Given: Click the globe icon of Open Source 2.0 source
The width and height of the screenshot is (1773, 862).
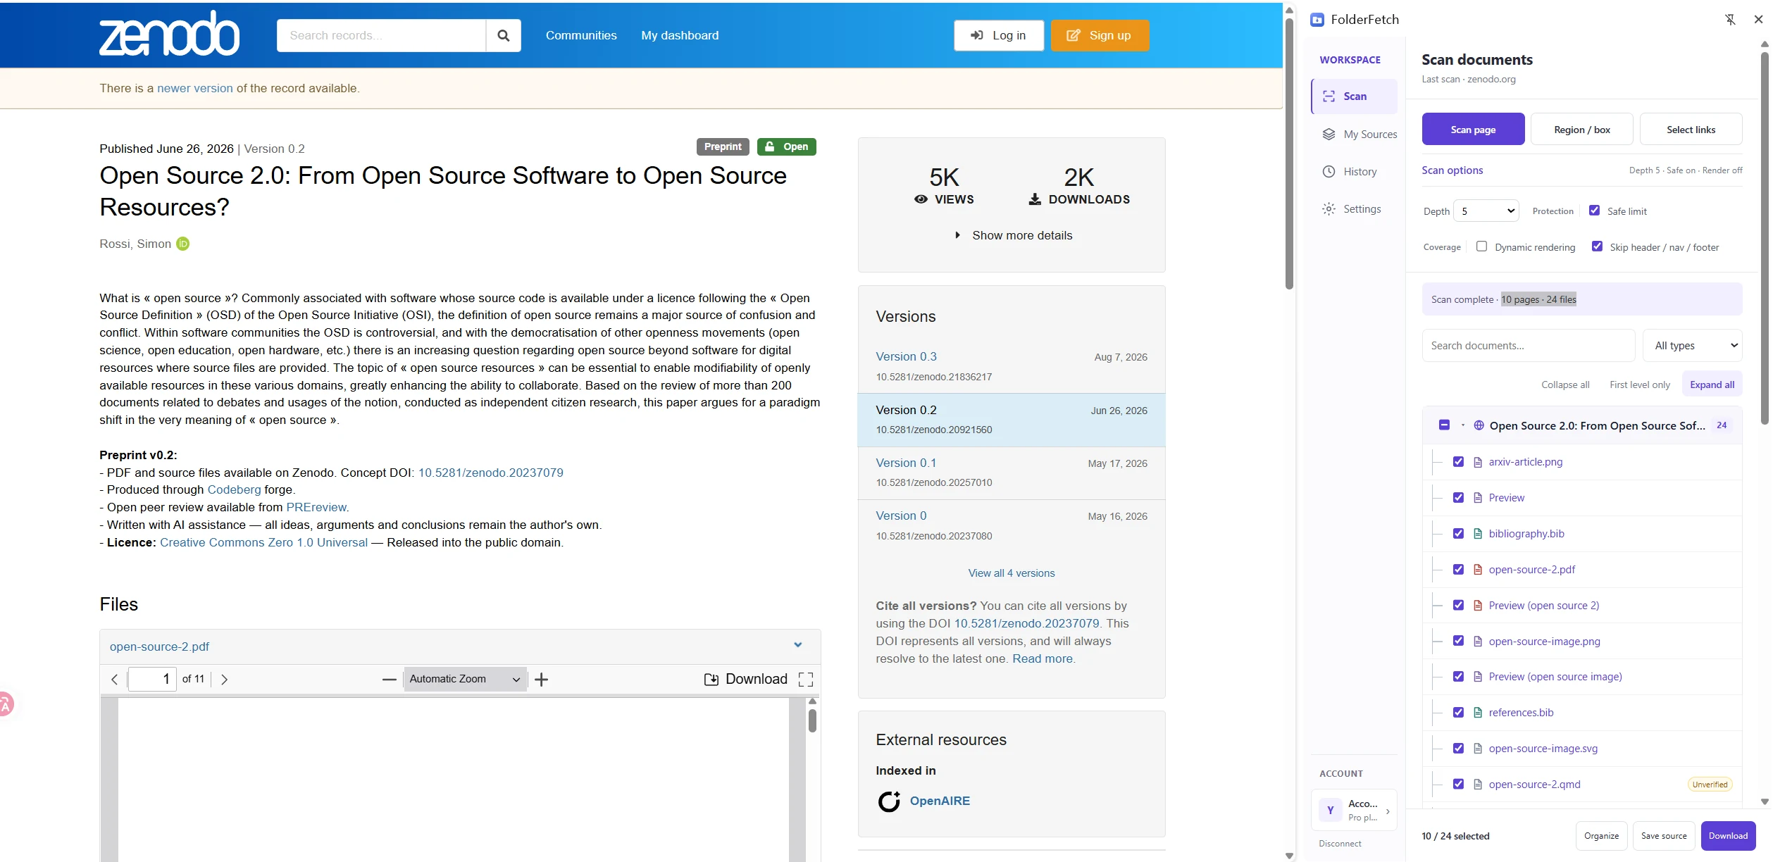Looking at the screenshot, I should click(x=1479, y=425).
